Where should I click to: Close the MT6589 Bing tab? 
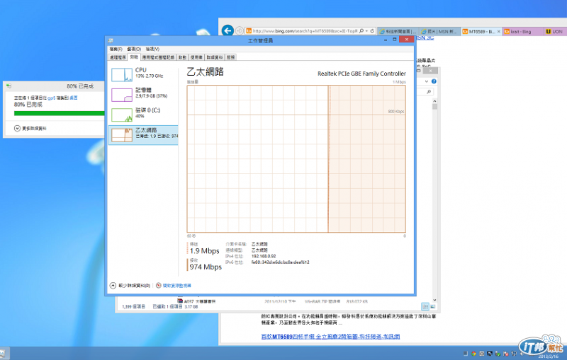coord(499,31)
